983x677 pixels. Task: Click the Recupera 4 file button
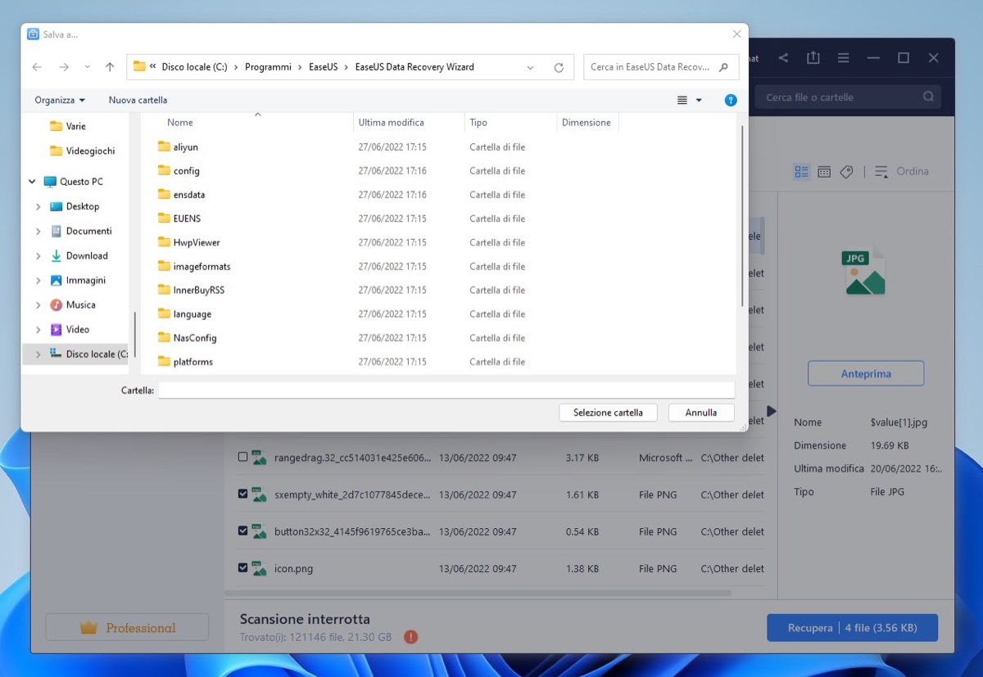click(x=852, y=628)
